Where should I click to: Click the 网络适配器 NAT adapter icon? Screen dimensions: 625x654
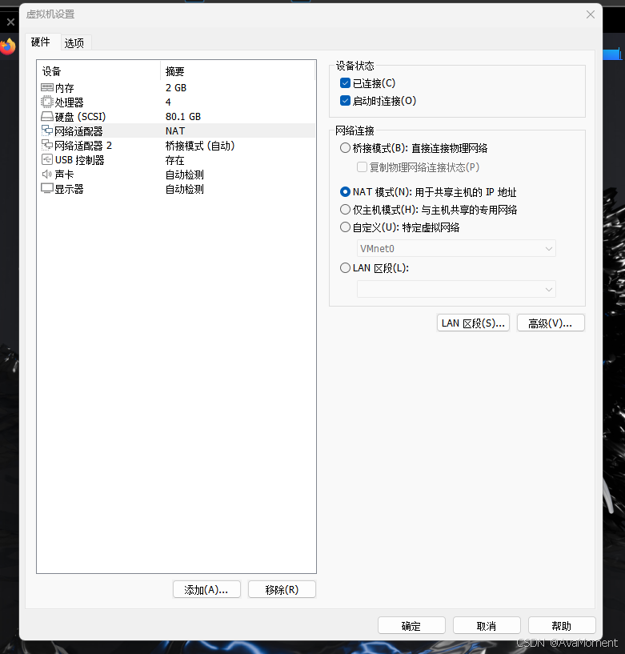(47, 130)
